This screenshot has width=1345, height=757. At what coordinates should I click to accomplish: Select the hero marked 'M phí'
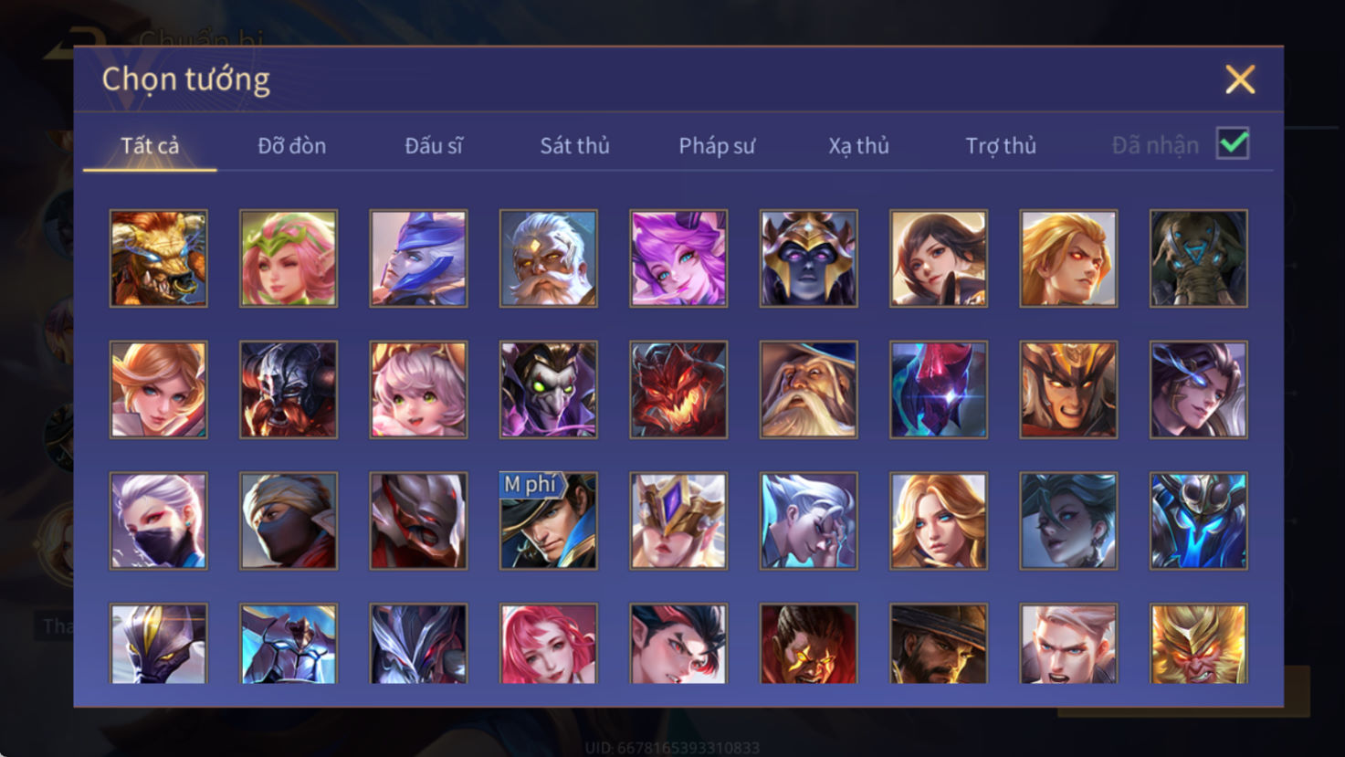click(549, 521)
